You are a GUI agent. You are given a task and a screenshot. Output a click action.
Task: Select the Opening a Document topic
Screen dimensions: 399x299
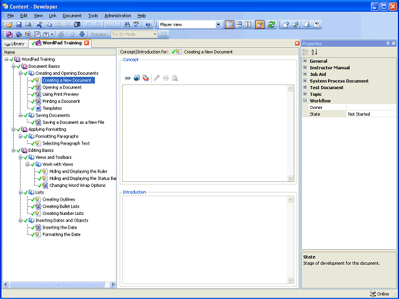[x=62, y=87]
